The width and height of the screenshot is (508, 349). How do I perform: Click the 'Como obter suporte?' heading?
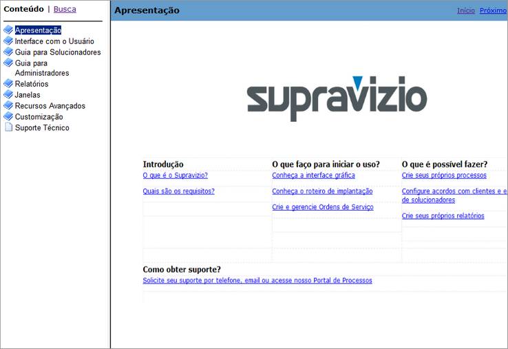[182, 270]
